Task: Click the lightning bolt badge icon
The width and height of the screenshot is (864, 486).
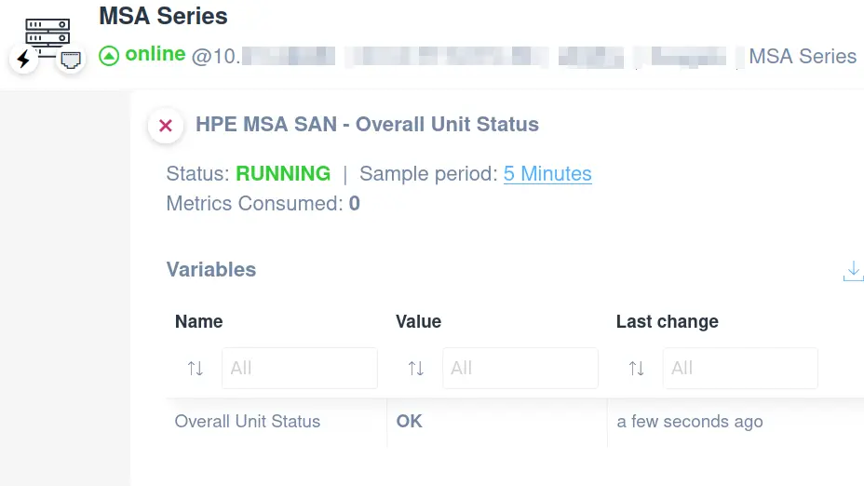Action: pos(23,59)
